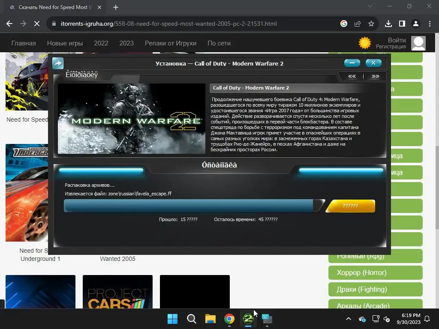
Task: Open Chrome three-dot menu
Action: click(430, 24)
